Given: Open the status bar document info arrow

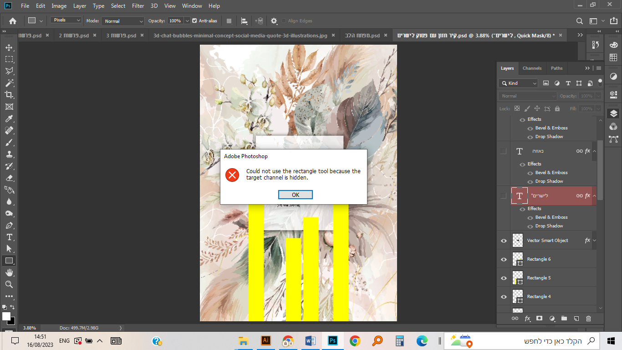Looking at the screenshot, I should 121,328.
